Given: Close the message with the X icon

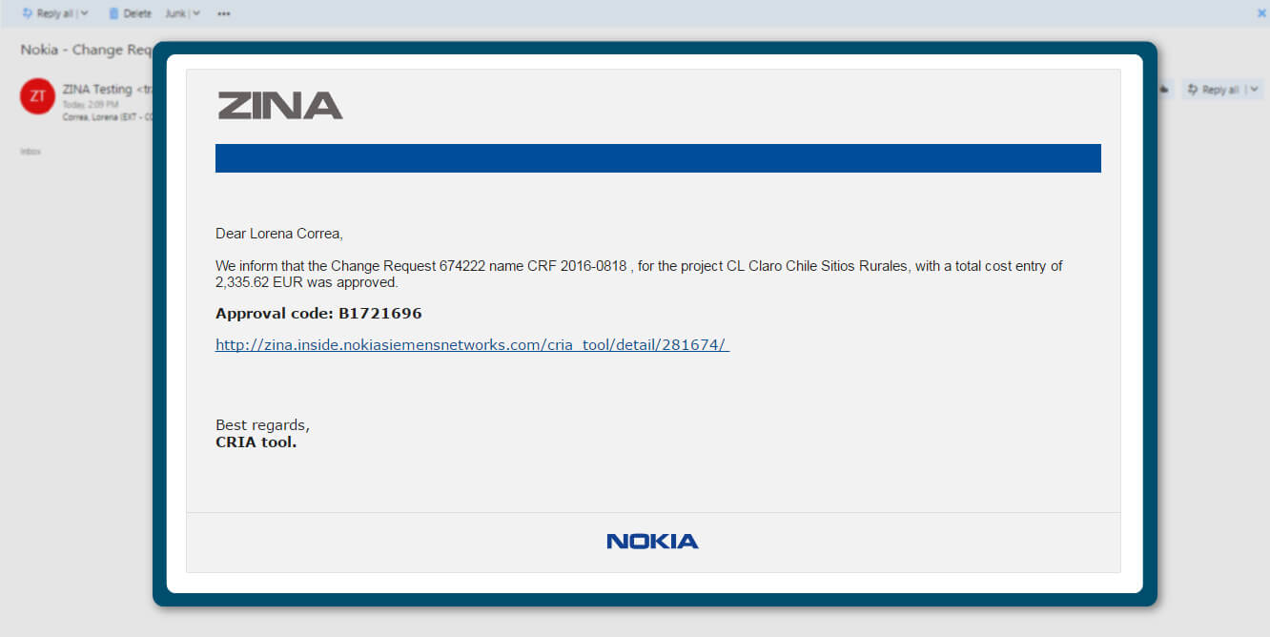Looking at the screenshot, I should point(1261,12).
